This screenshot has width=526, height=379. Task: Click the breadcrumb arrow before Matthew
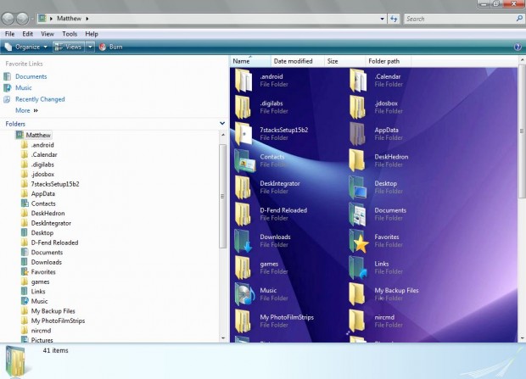click(x=51, y=19)
